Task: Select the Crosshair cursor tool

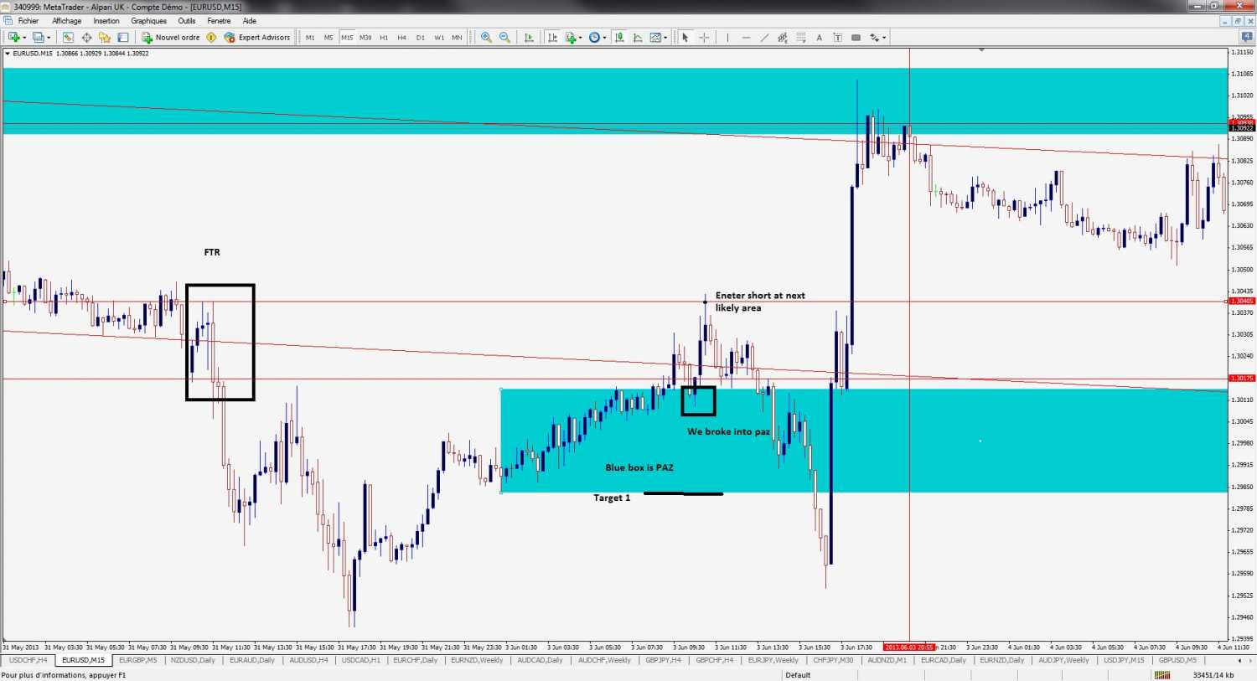Action: point(704,38)
